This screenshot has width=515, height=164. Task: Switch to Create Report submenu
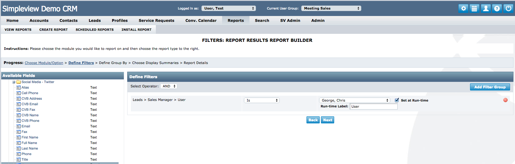(x=54, y=30)
